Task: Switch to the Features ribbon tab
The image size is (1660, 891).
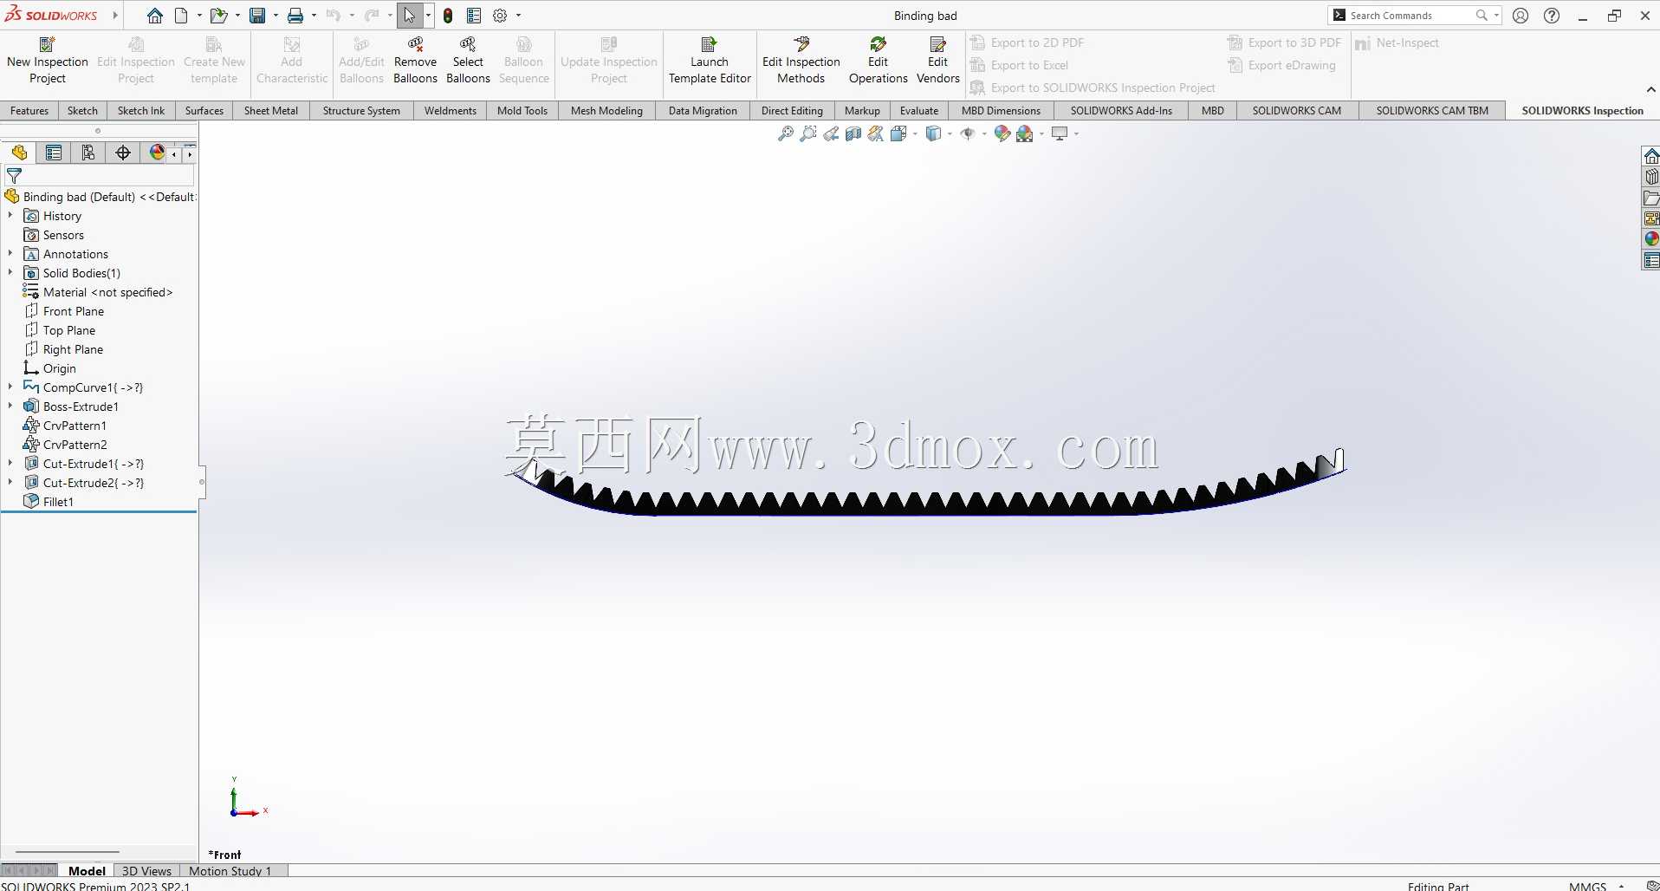Action: 29,111
